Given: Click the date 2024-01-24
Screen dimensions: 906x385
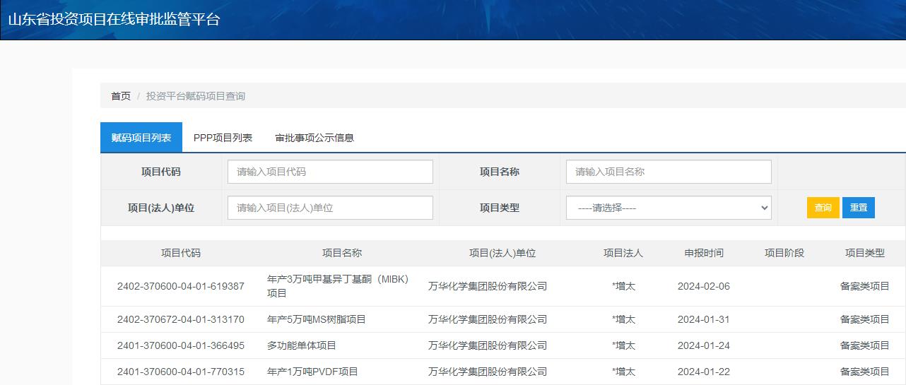Looking at the screenshot, I should coord(704,345).
